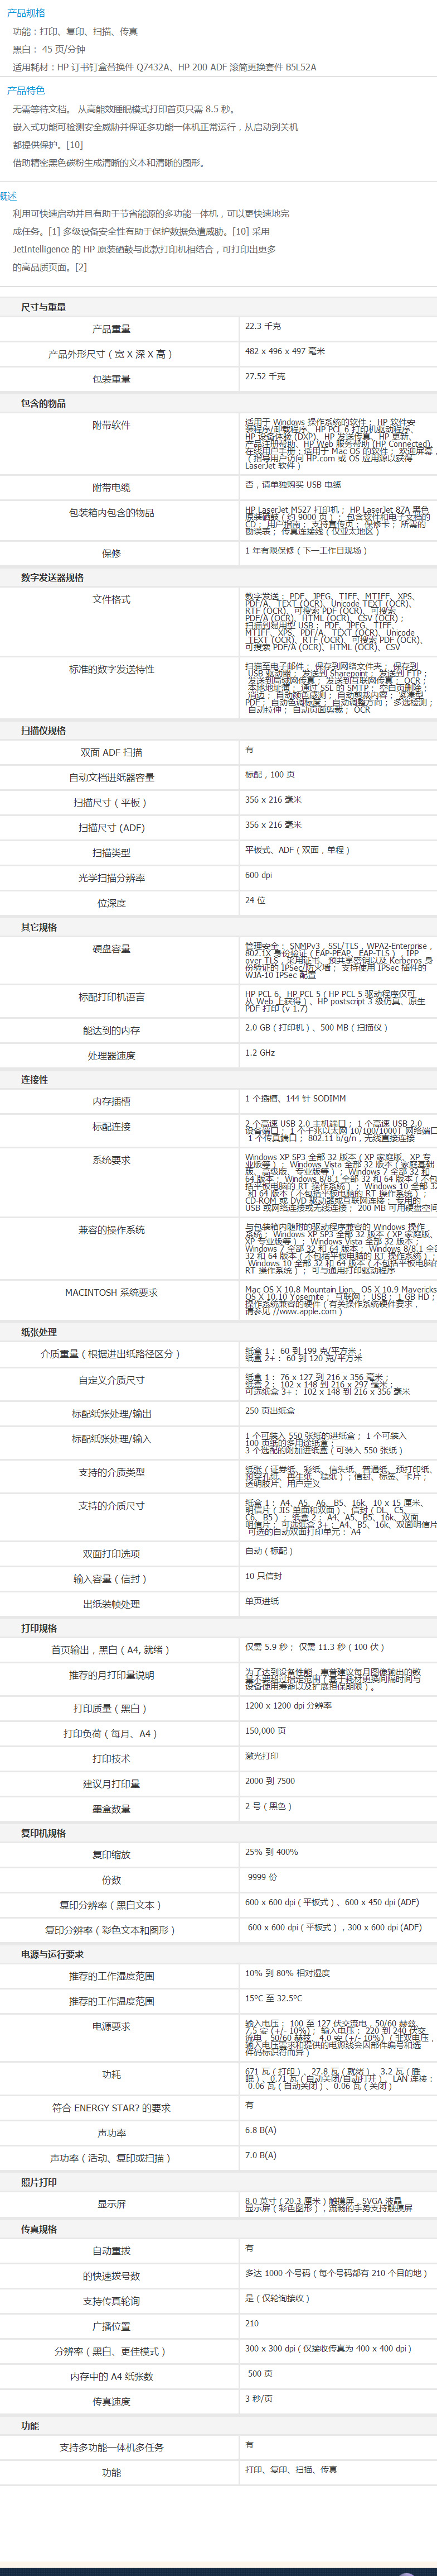
Task: Click the 7.0 B(A) value
Action: (260, 2155)
